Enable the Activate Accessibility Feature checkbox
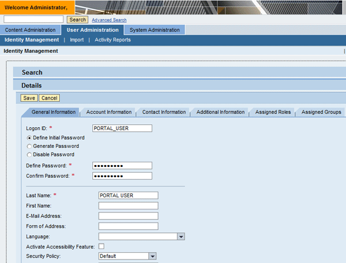This screenshot has width=346, height=263. pyautogui.click(x=101, y=246)
